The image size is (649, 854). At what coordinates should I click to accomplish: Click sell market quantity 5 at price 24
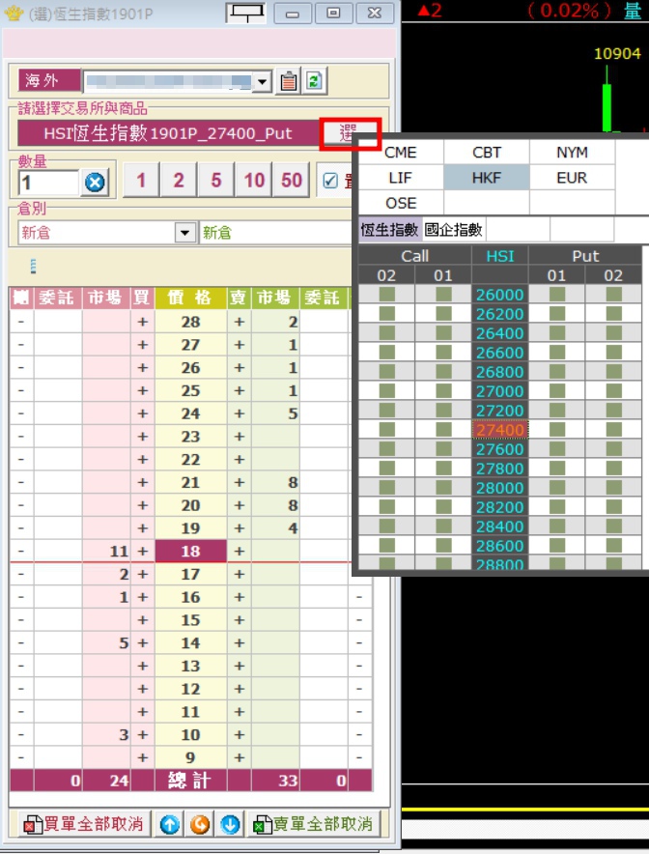(x=275, y=413)
